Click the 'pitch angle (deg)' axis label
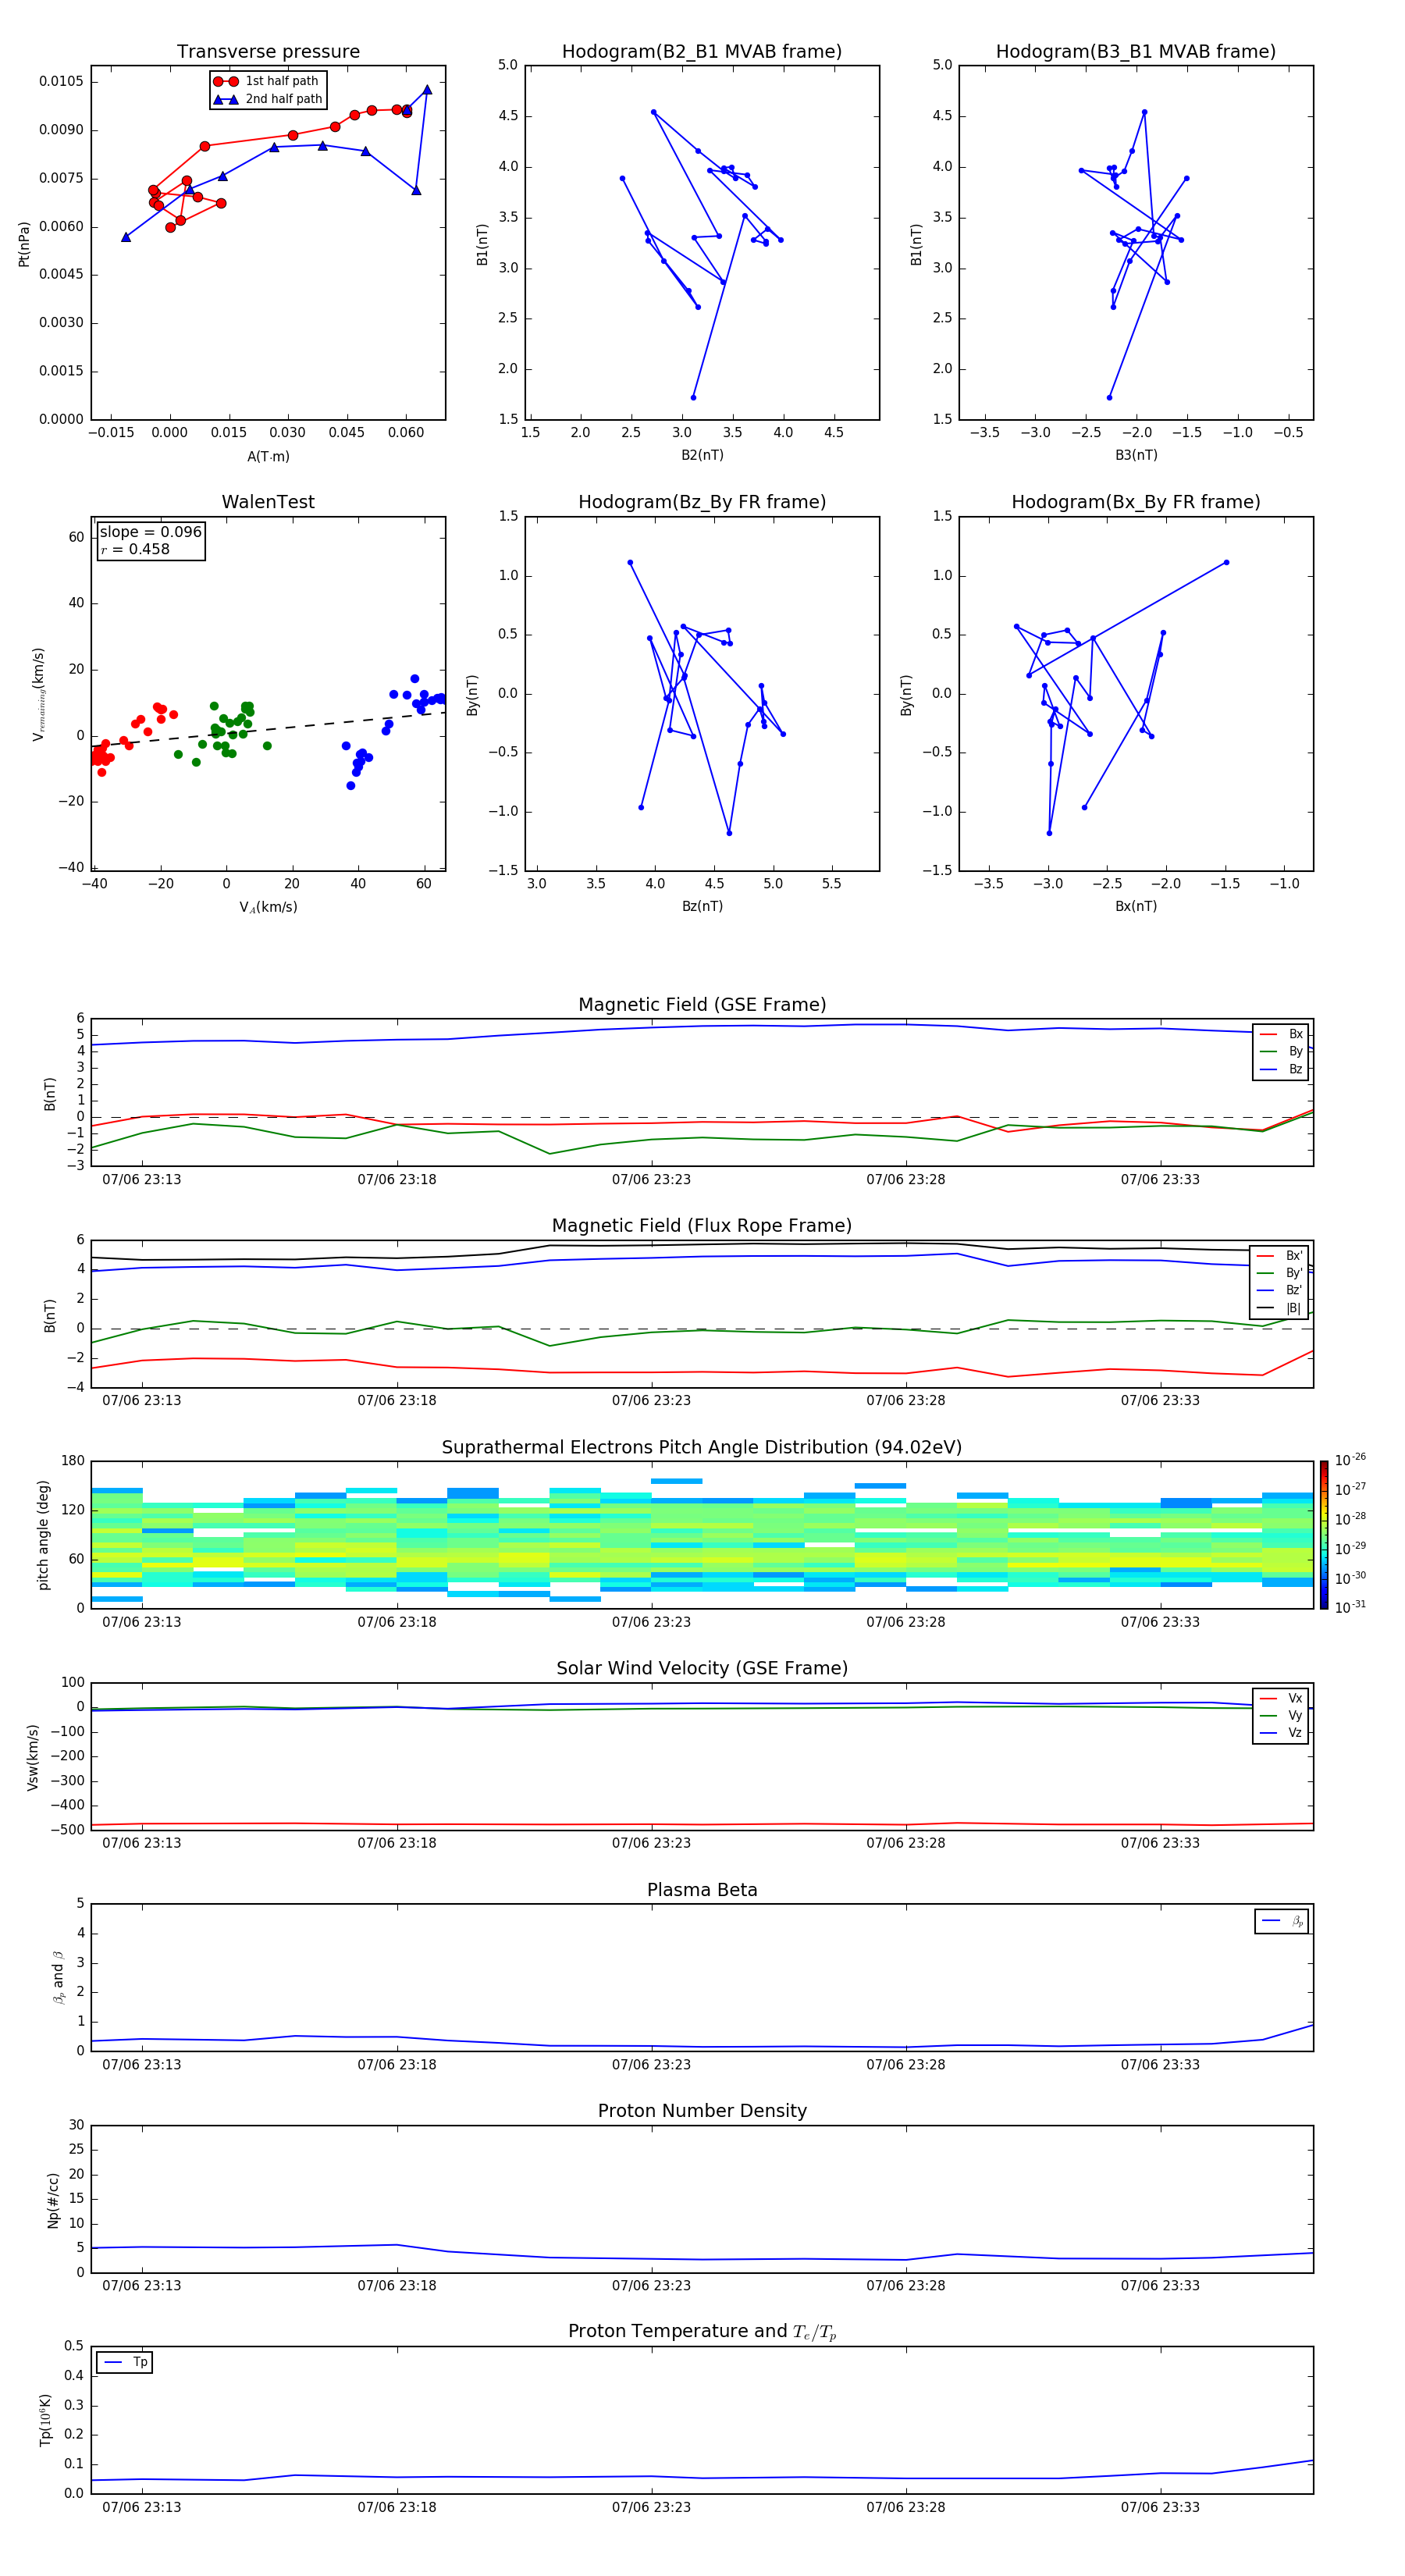Screen dimensions: 1405x2576 click(43, 1535)
